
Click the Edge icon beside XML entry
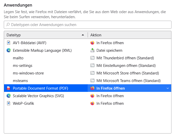pos(9,50)
